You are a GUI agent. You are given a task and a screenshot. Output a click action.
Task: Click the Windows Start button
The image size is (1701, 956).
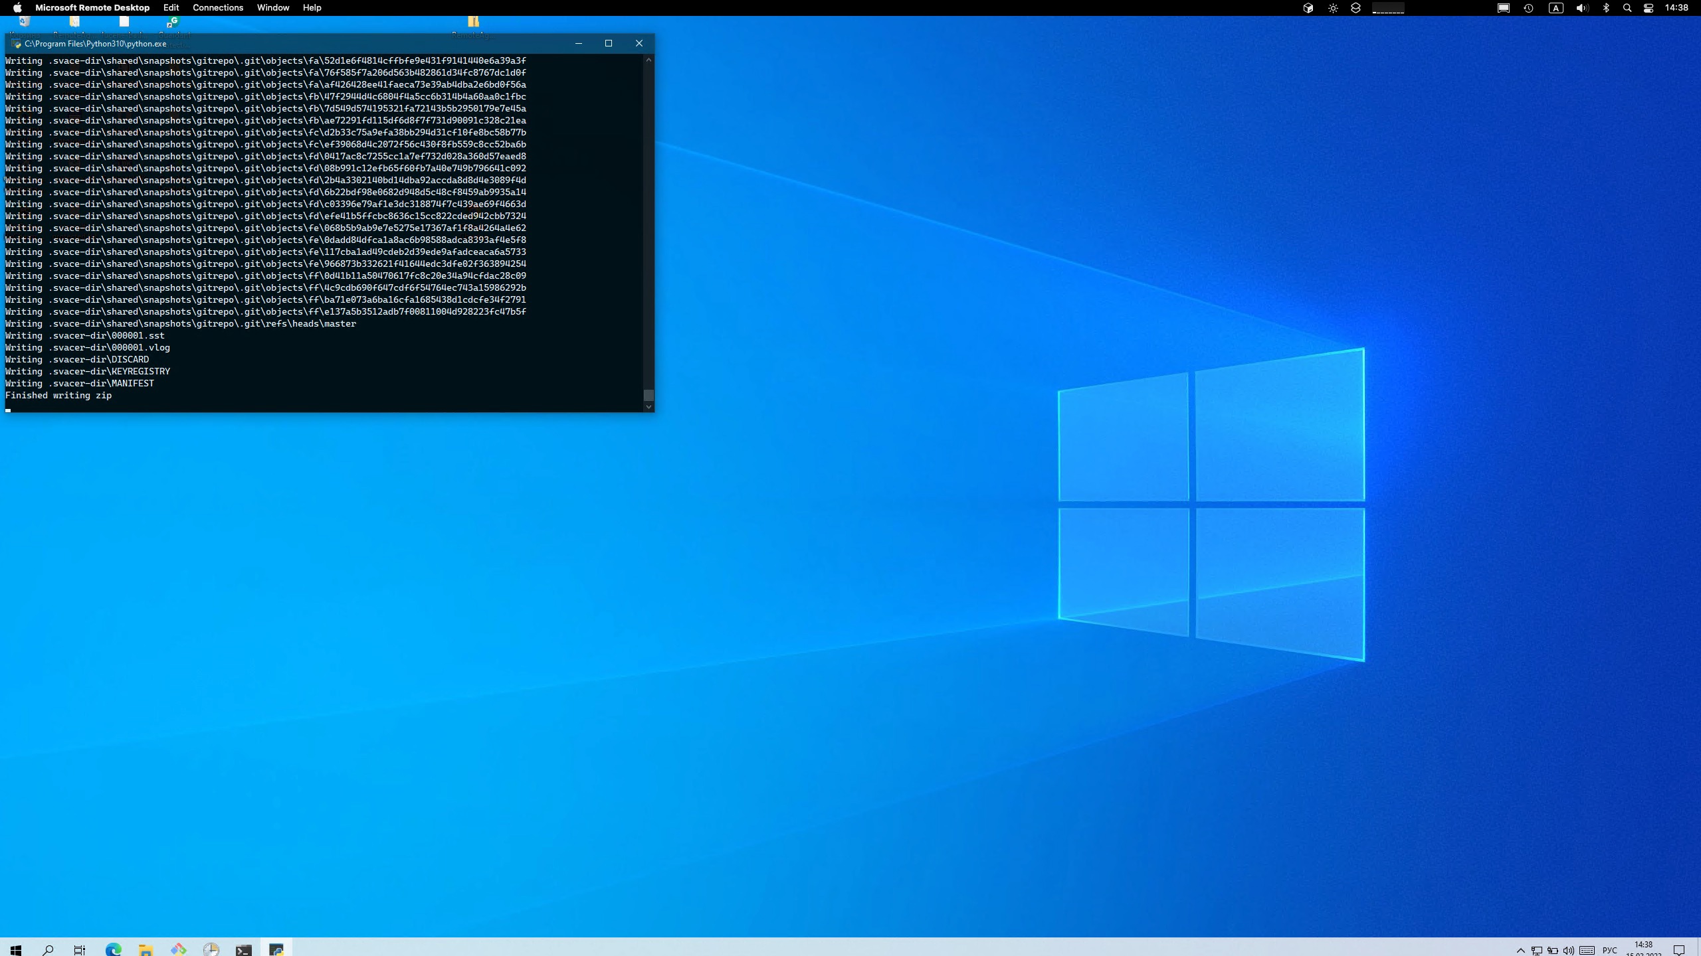[16, 949]
